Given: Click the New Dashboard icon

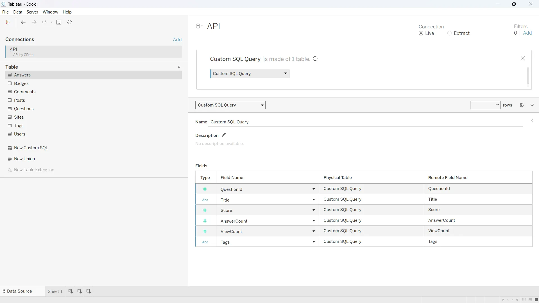Looking at the screenshot, I should pos(80,291).
